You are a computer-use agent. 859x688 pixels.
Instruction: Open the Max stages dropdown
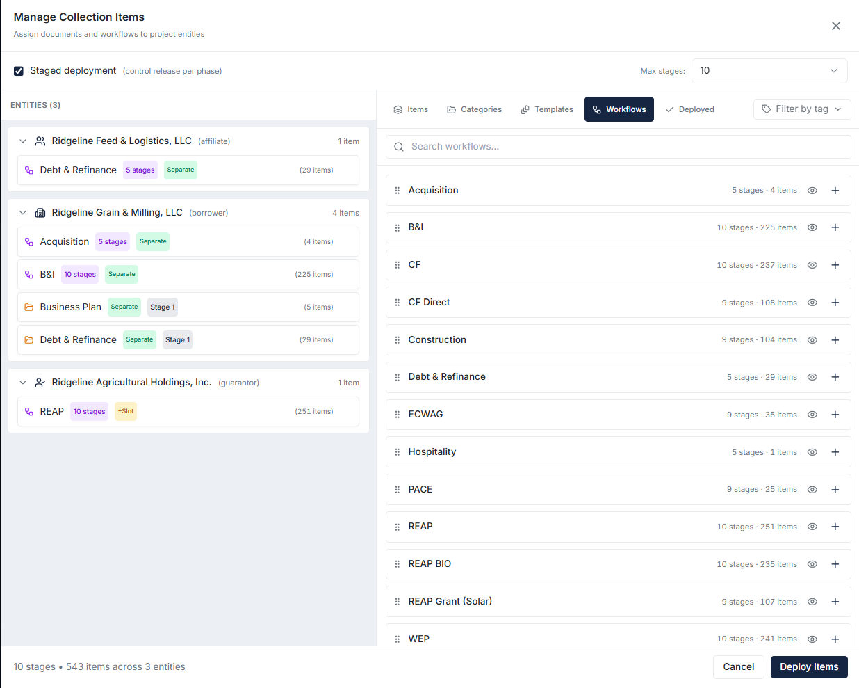click(x=769, y=70)
